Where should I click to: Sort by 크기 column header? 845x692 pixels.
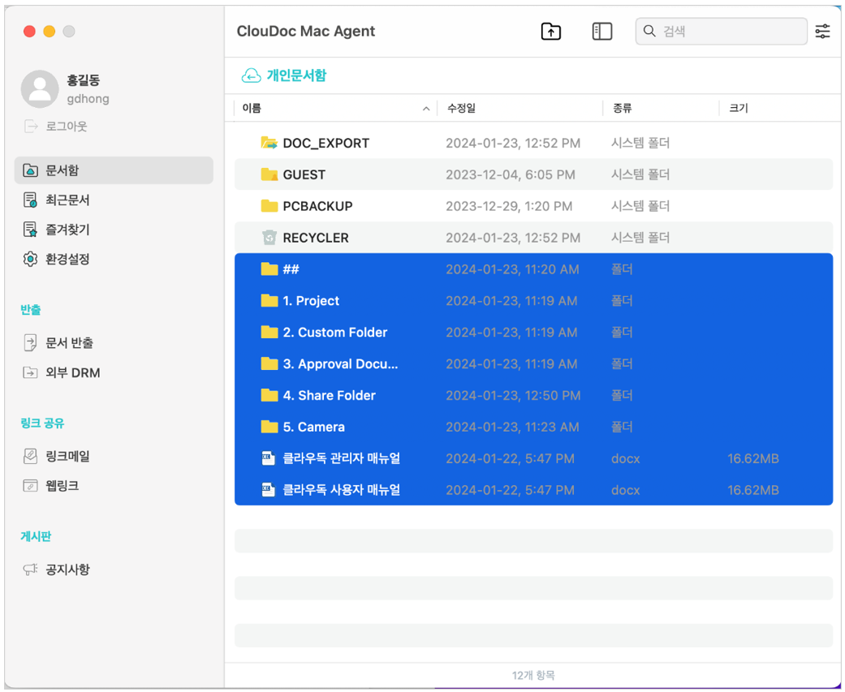[x=739, y=108]
